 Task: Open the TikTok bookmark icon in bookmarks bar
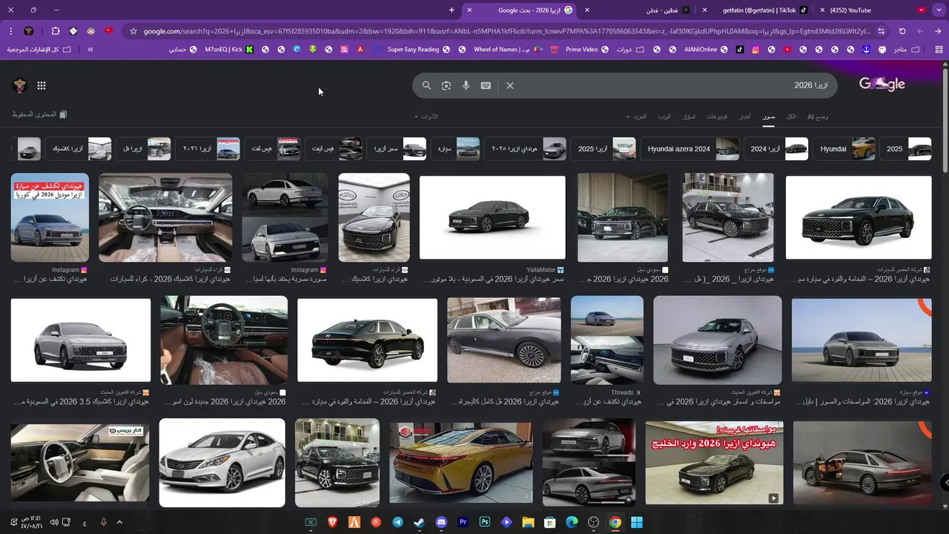click(x=739, y=50)
